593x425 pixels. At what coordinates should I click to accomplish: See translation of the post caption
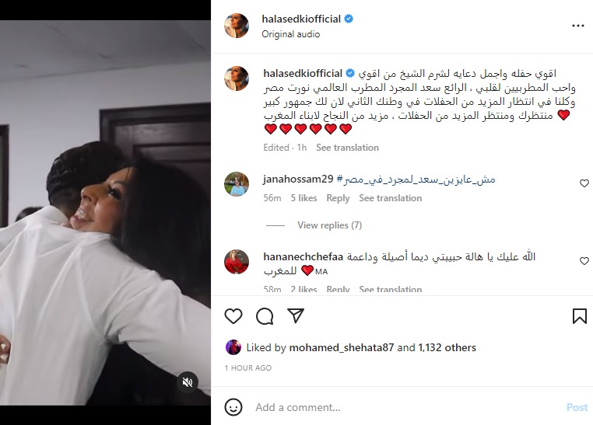point(347,148)
